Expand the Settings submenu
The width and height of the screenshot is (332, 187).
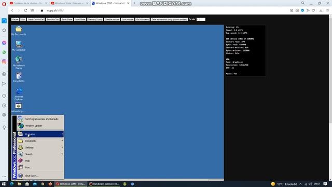40,148
